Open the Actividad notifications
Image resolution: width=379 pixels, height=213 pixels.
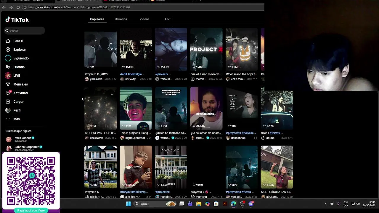20,93
